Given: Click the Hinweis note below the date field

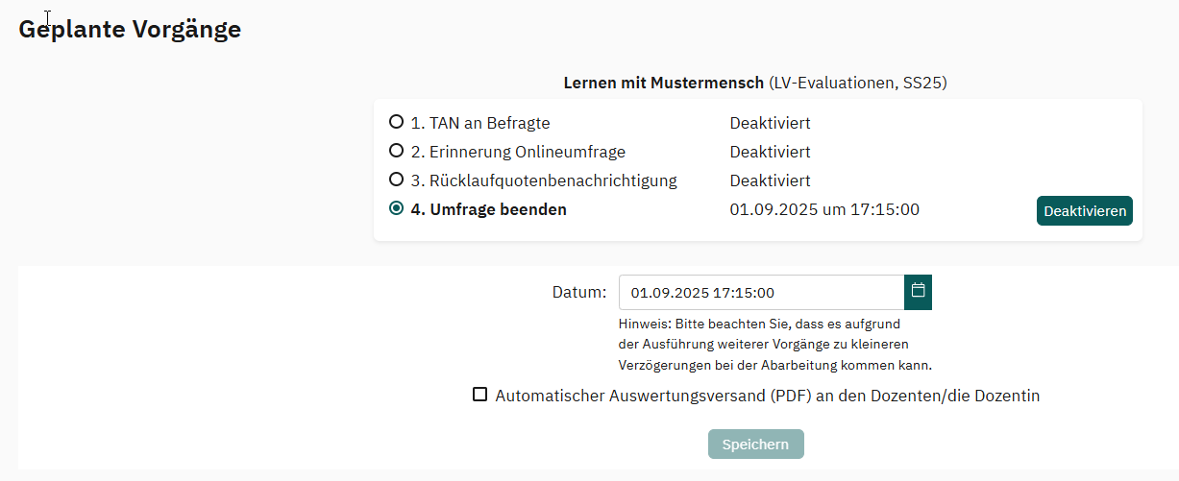Looking at the screenshot, I should 775,344.
